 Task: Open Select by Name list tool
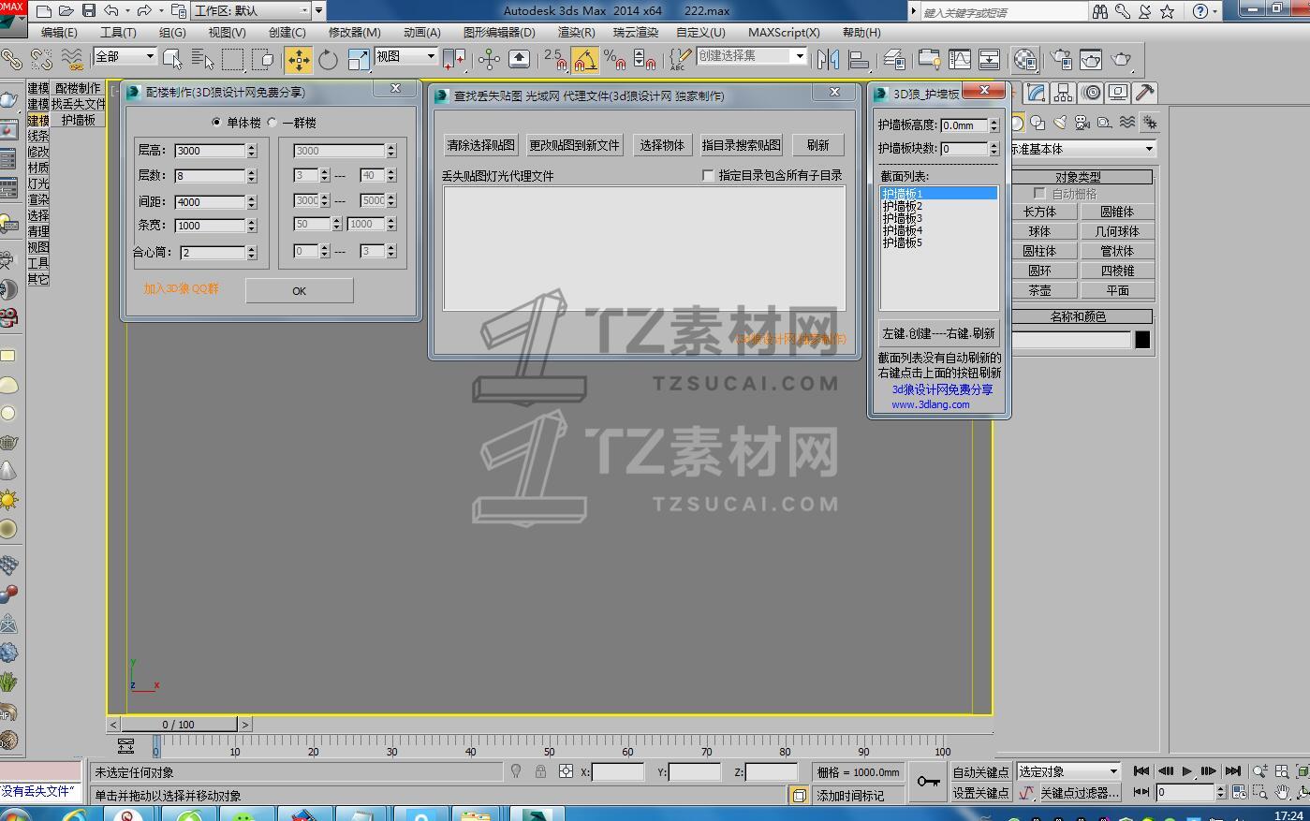tap(202, 60)
